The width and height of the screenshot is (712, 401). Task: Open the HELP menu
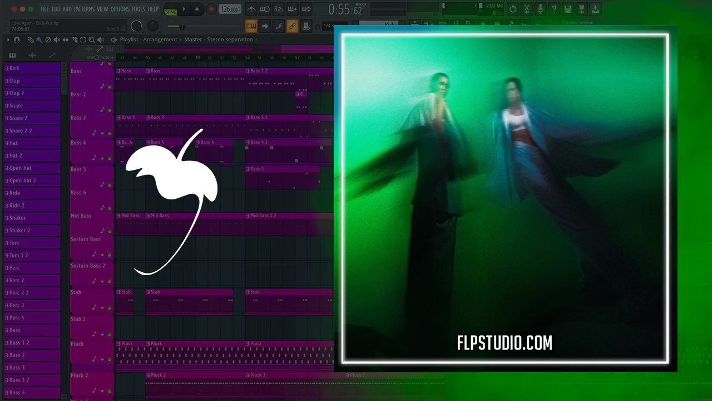[153, 9]
